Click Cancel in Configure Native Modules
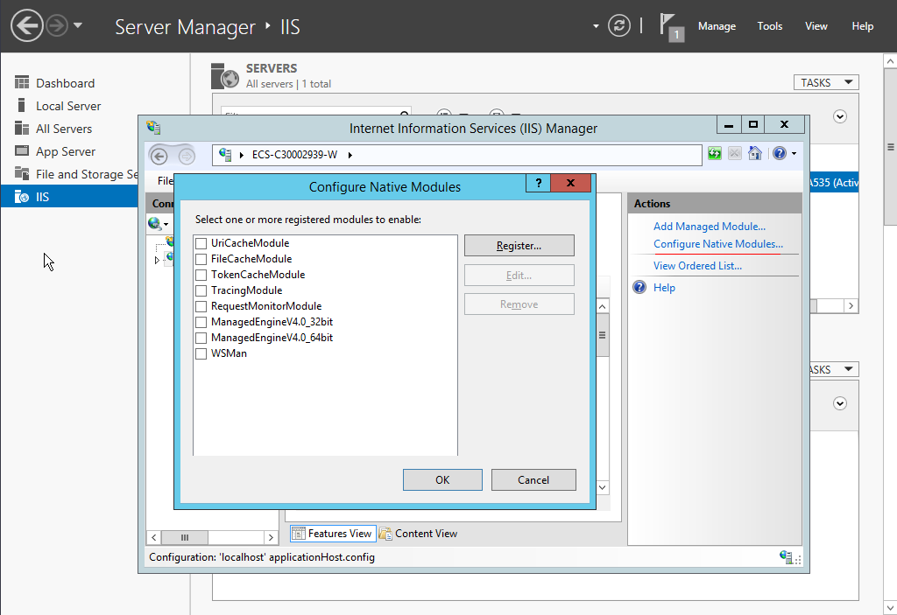This screenshot has width=897, height=615. (x=533, y=480)
